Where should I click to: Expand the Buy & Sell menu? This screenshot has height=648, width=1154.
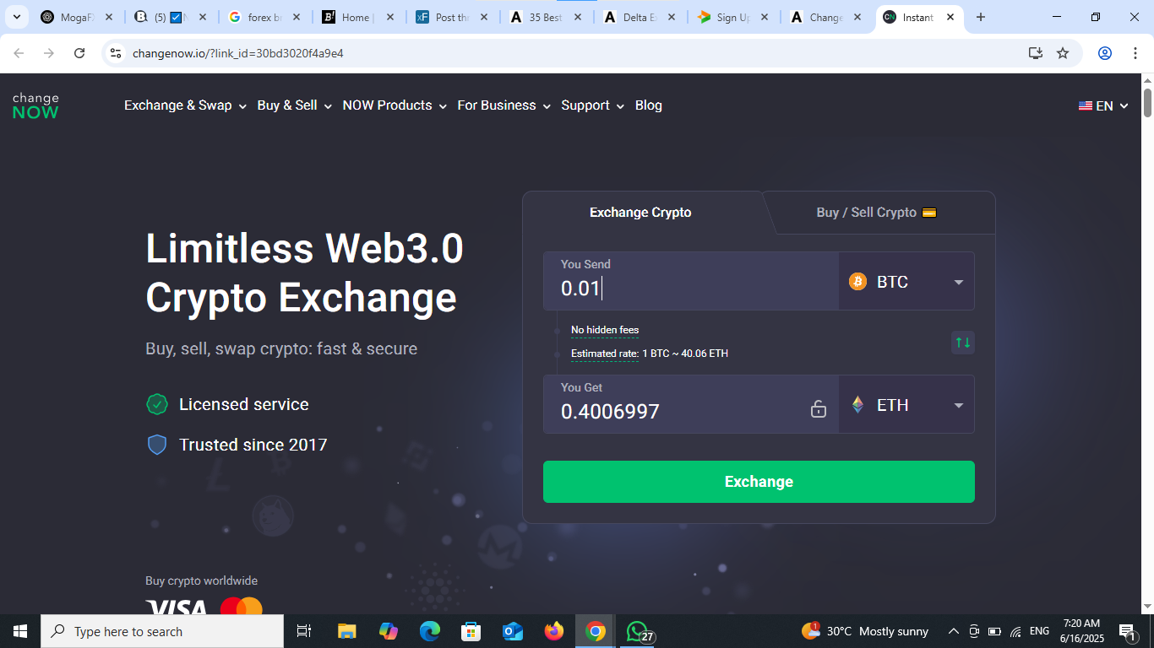294,105
